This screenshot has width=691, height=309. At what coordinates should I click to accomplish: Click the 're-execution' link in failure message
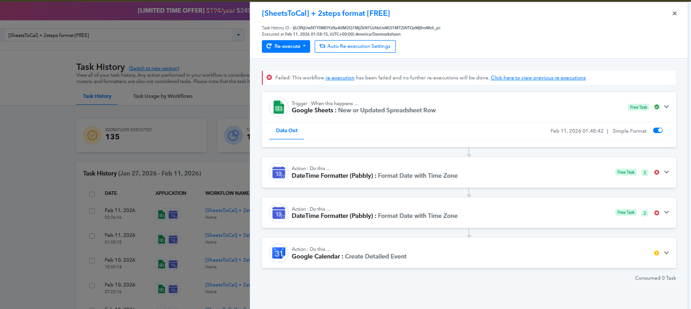point(340,78)
